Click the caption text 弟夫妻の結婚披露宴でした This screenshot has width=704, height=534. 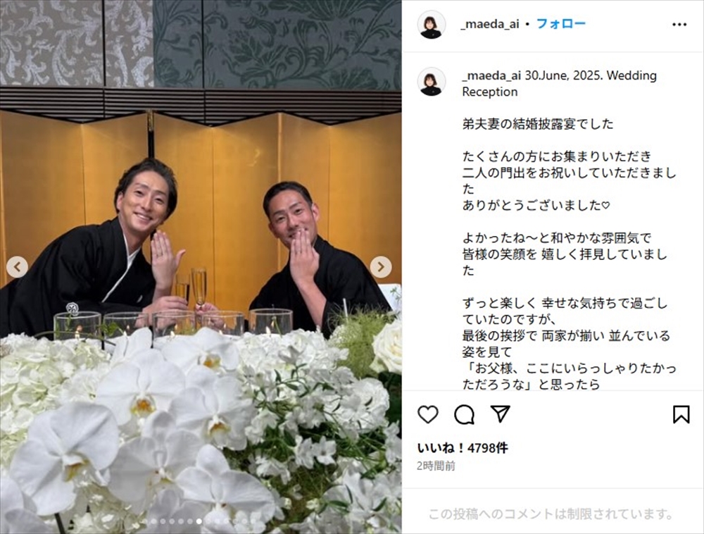point(538,123)
